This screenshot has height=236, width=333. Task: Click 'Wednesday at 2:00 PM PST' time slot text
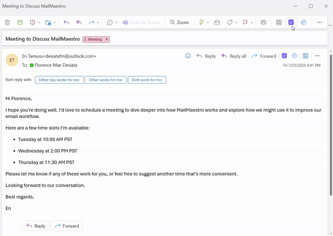click(x=47, y=151)
